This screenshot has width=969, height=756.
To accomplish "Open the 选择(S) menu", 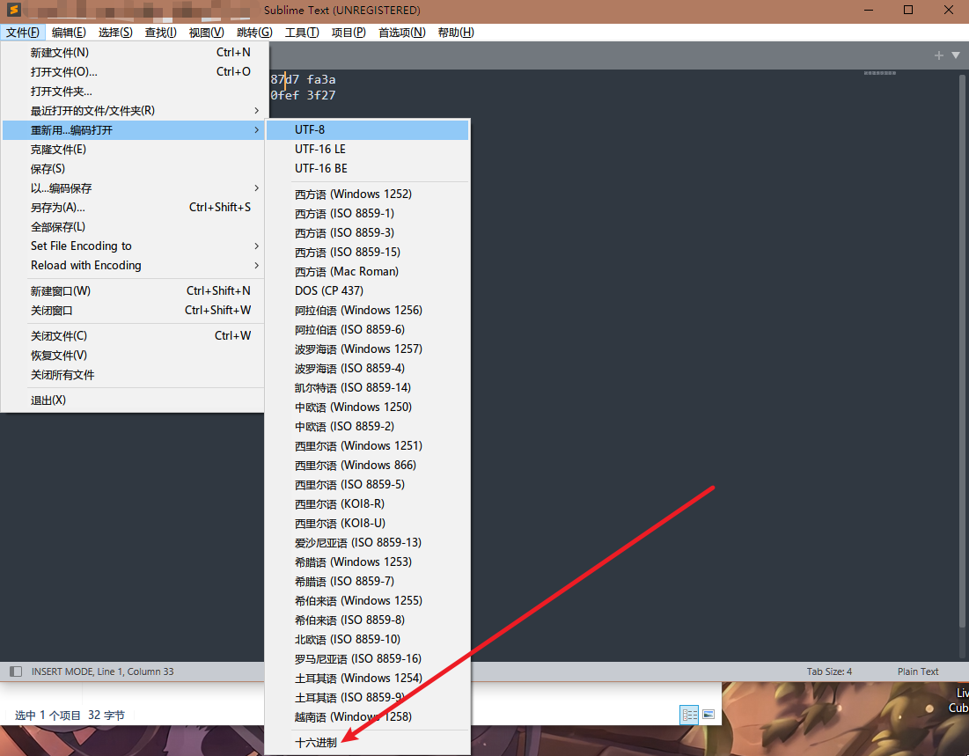I will point(115,33).
